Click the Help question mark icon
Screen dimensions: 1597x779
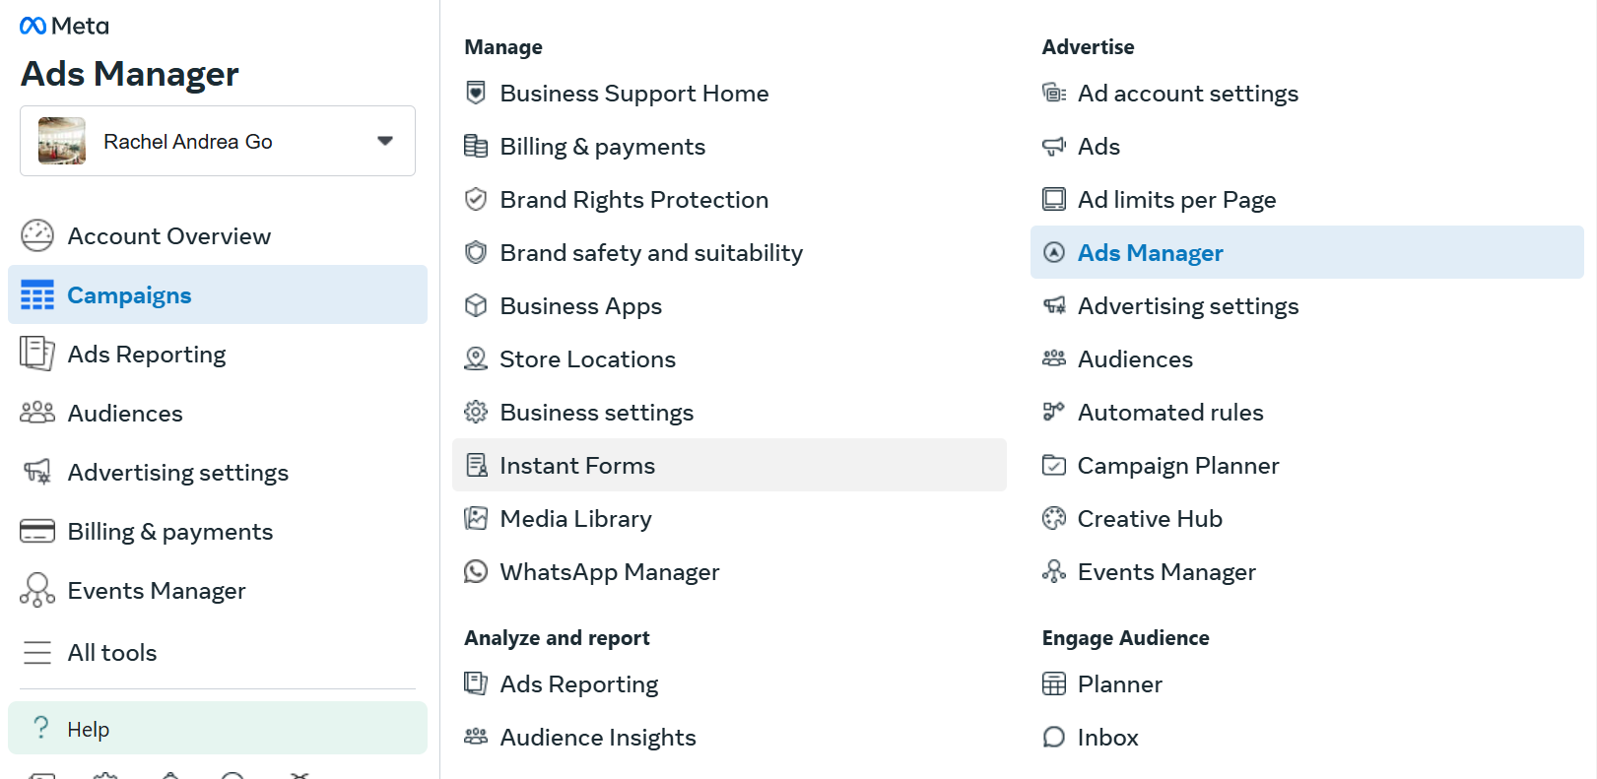pyautogui.click(x=40, y=728)
